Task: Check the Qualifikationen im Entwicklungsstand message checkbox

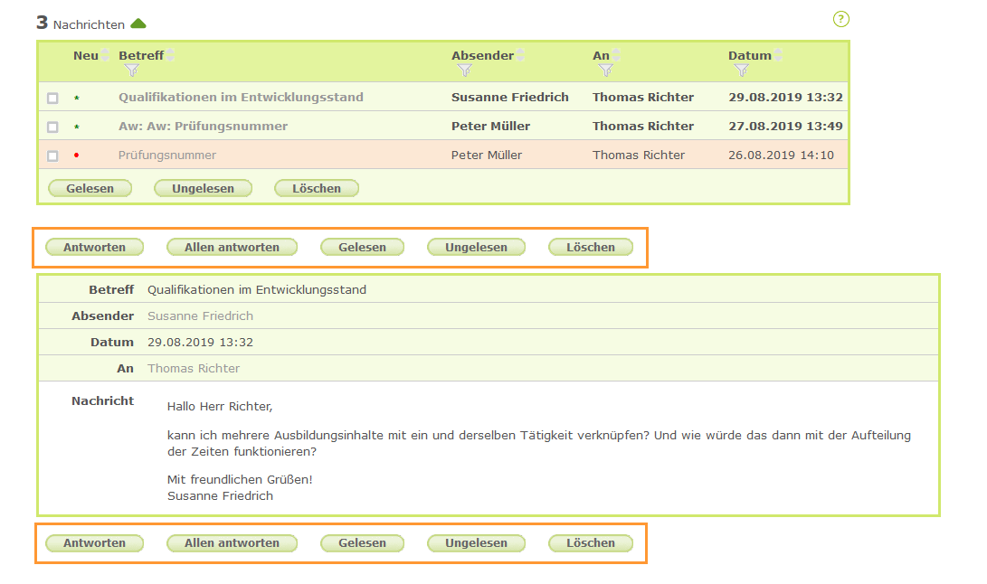Action: (x=52, y=97)
